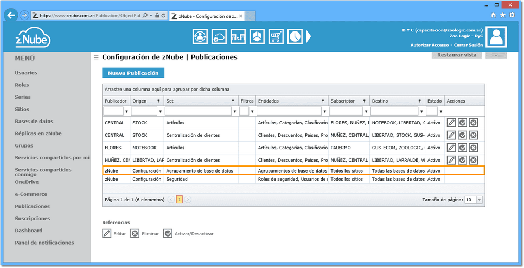Delete the NUÑEZ LIBERTAD publication row

tap(473, 160)
